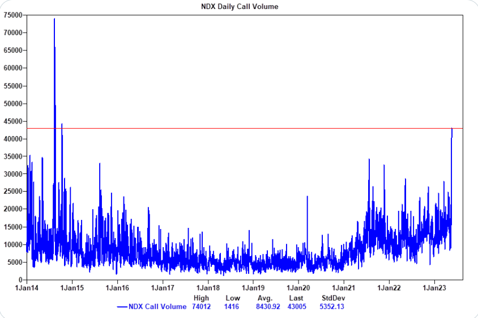
Task: Select the 25000 y-axis label
Action: (x=13, y=192)
